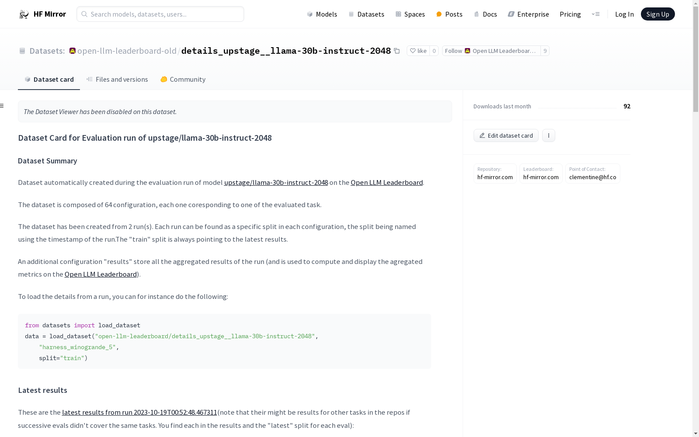Click the Sign Up button
The height and width of the screenshot is (437, 699).
657,14
